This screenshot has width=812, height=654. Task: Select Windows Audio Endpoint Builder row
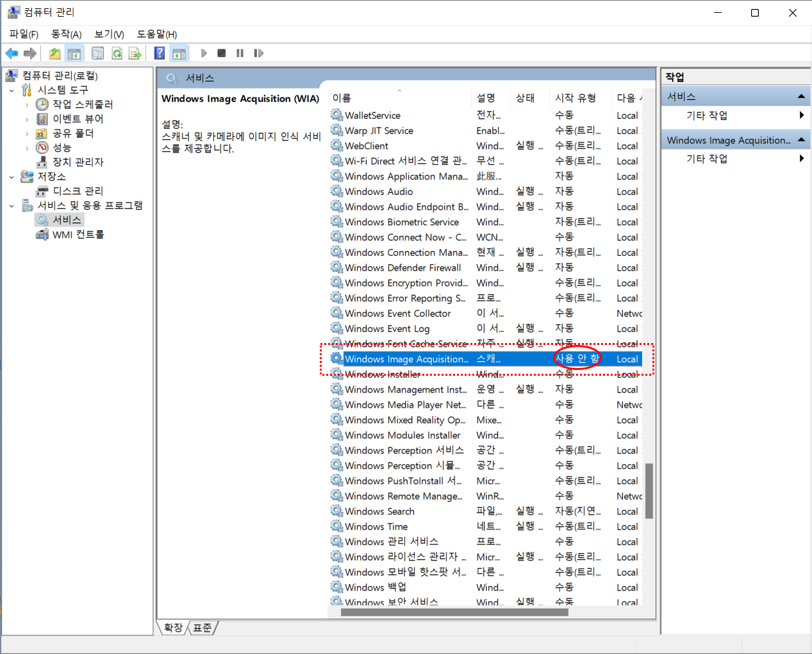(x=486, y=207)
